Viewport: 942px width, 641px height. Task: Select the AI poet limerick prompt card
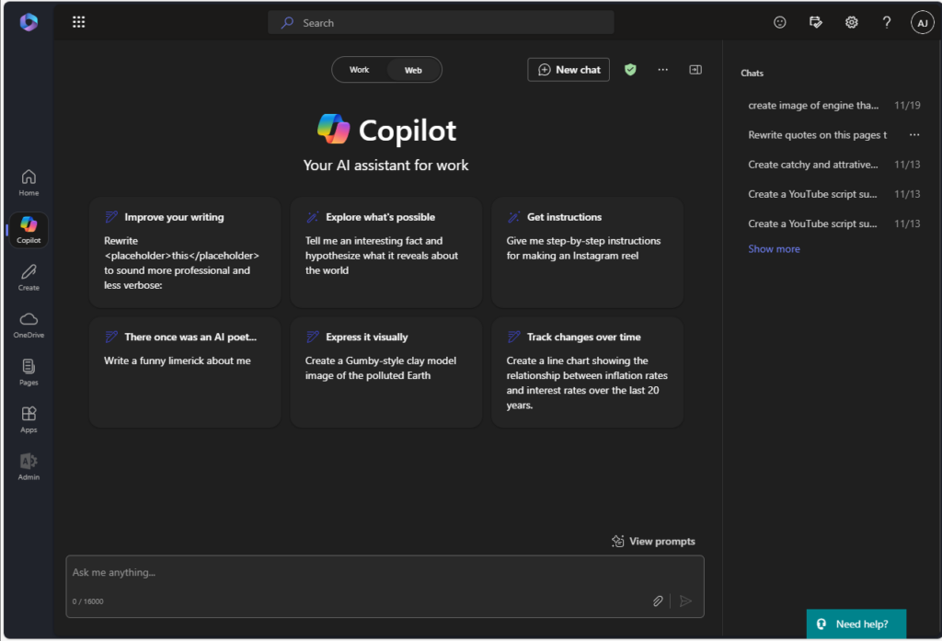point(184,372)
